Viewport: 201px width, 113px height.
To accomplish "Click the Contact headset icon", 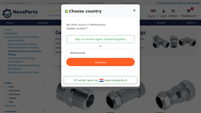I will (x=173, y=11).
